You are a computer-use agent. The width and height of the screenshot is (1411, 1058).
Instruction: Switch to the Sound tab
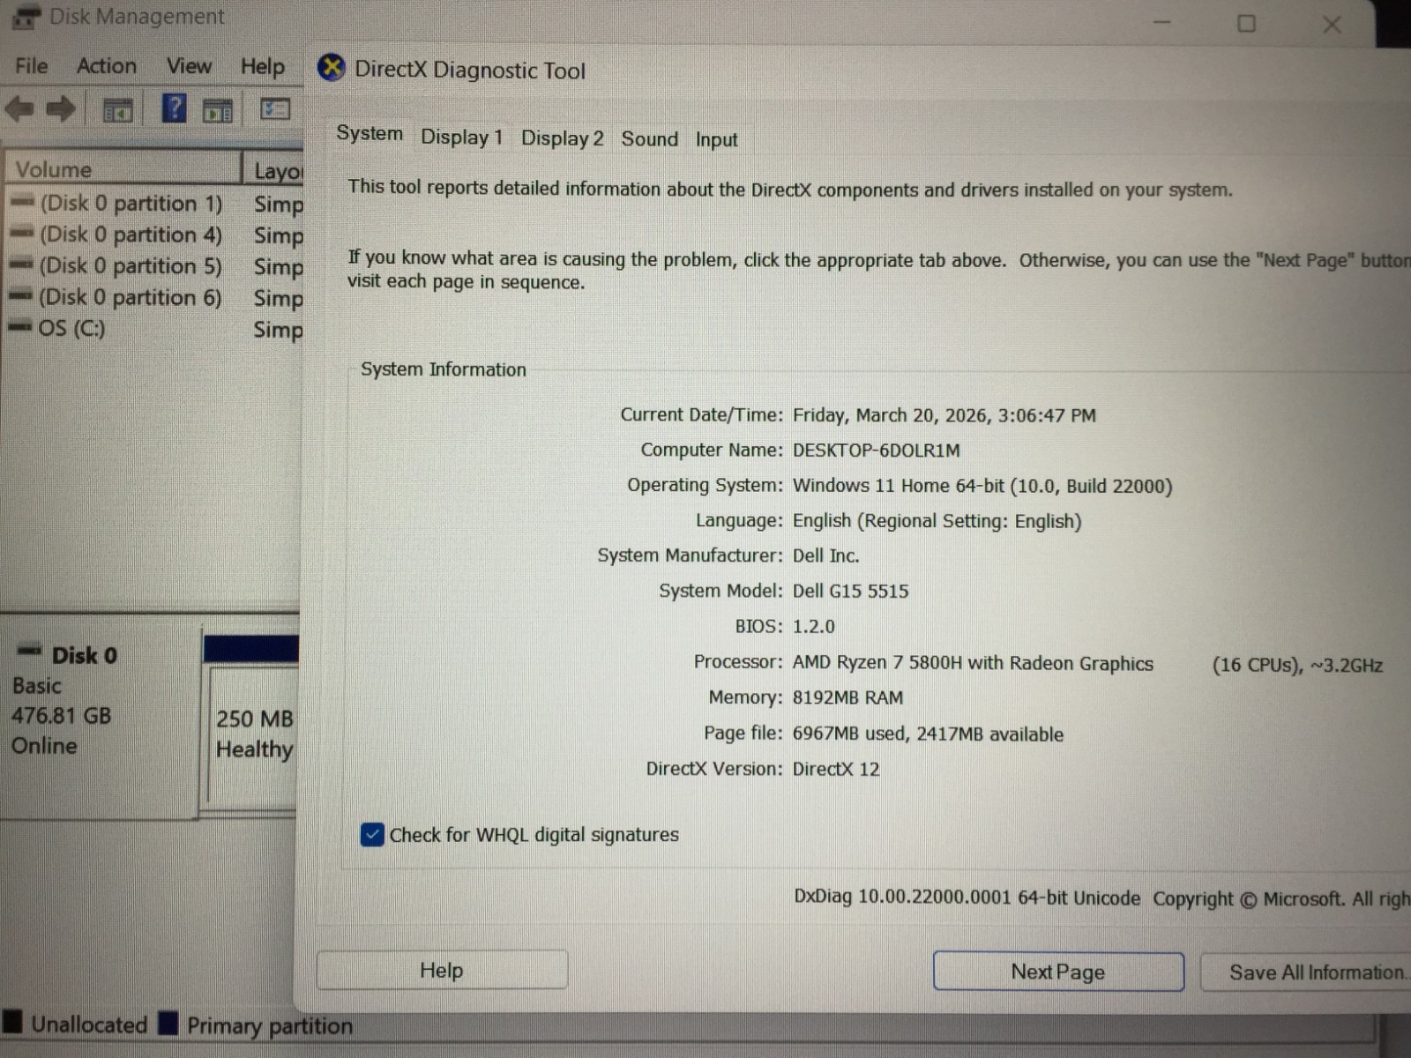[650, 138]
